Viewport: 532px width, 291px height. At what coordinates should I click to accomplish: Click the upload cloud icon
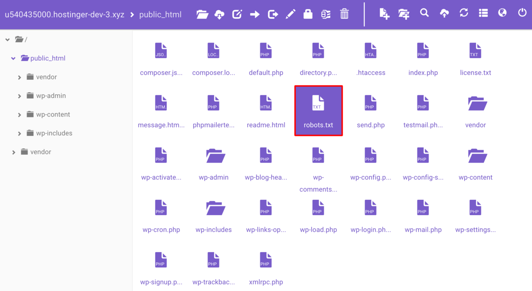click(x=444, y=14)
